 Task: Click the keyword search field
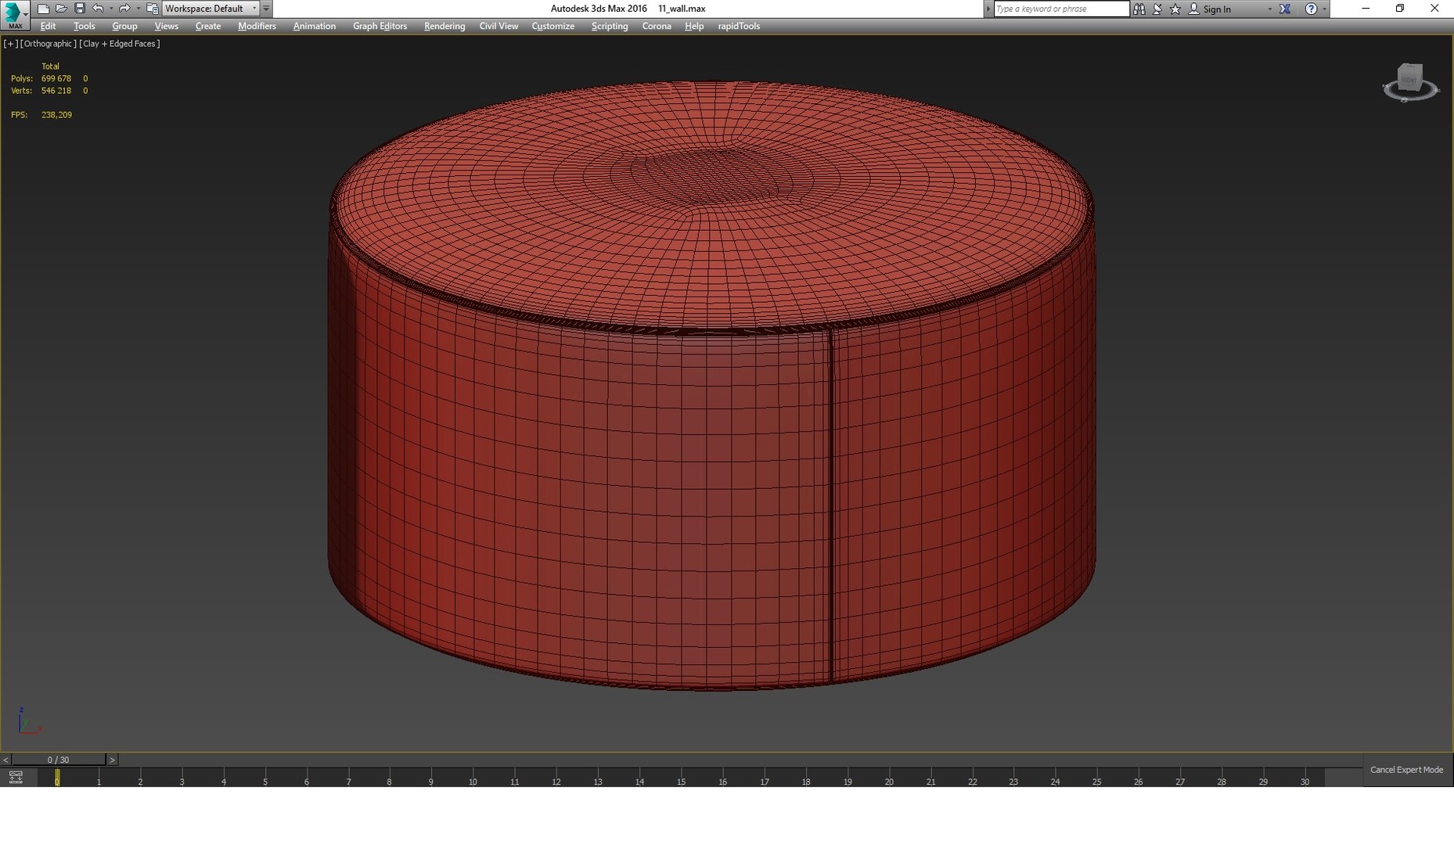click(1061, 9)
